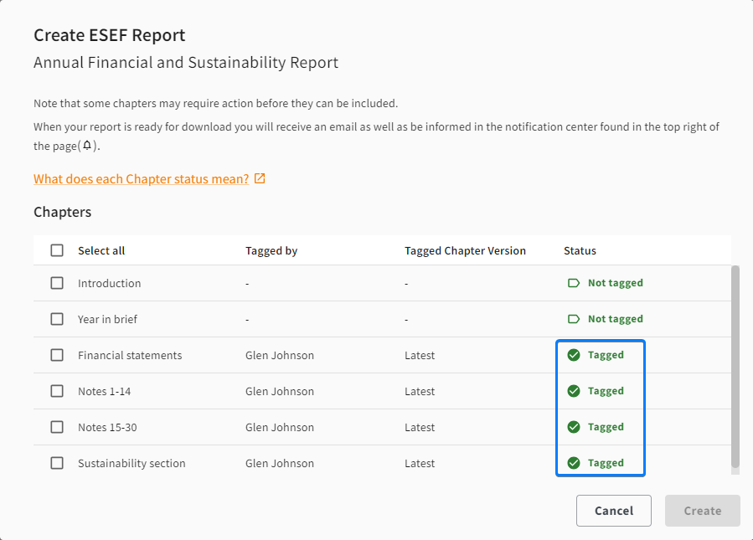Enable the Financial statements chapter checkbox
The image size is (753, 540).
pos(57,355)
